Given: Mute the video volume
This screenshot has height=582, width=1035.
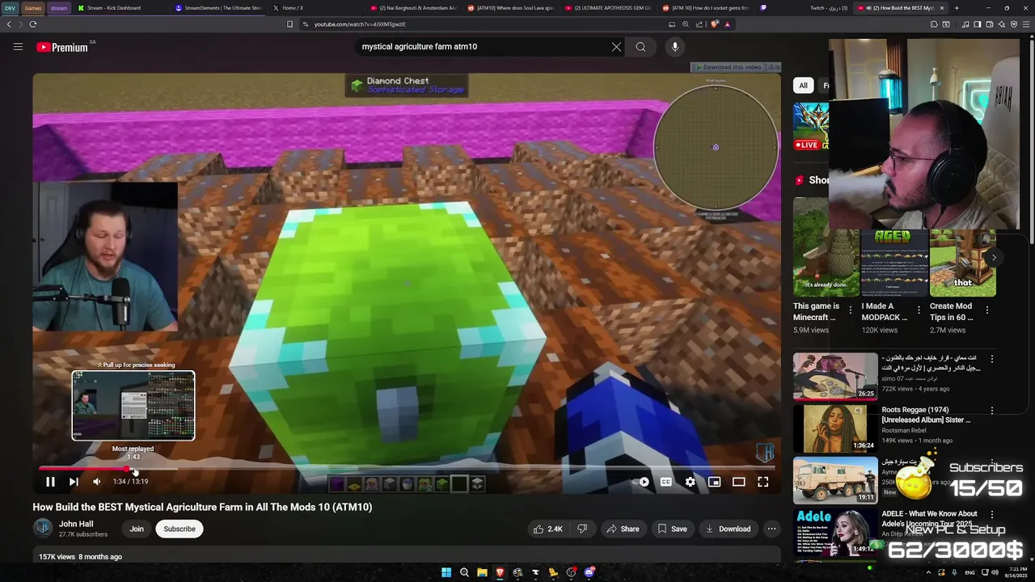Looking at the screenshot, I should 97,482.
